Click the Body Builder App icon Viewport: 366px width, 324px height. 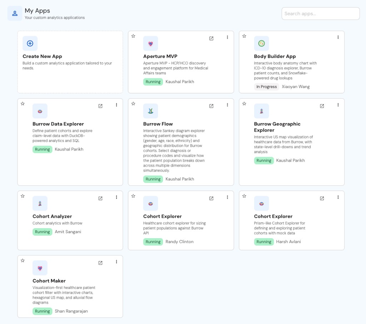click(261, 43)
